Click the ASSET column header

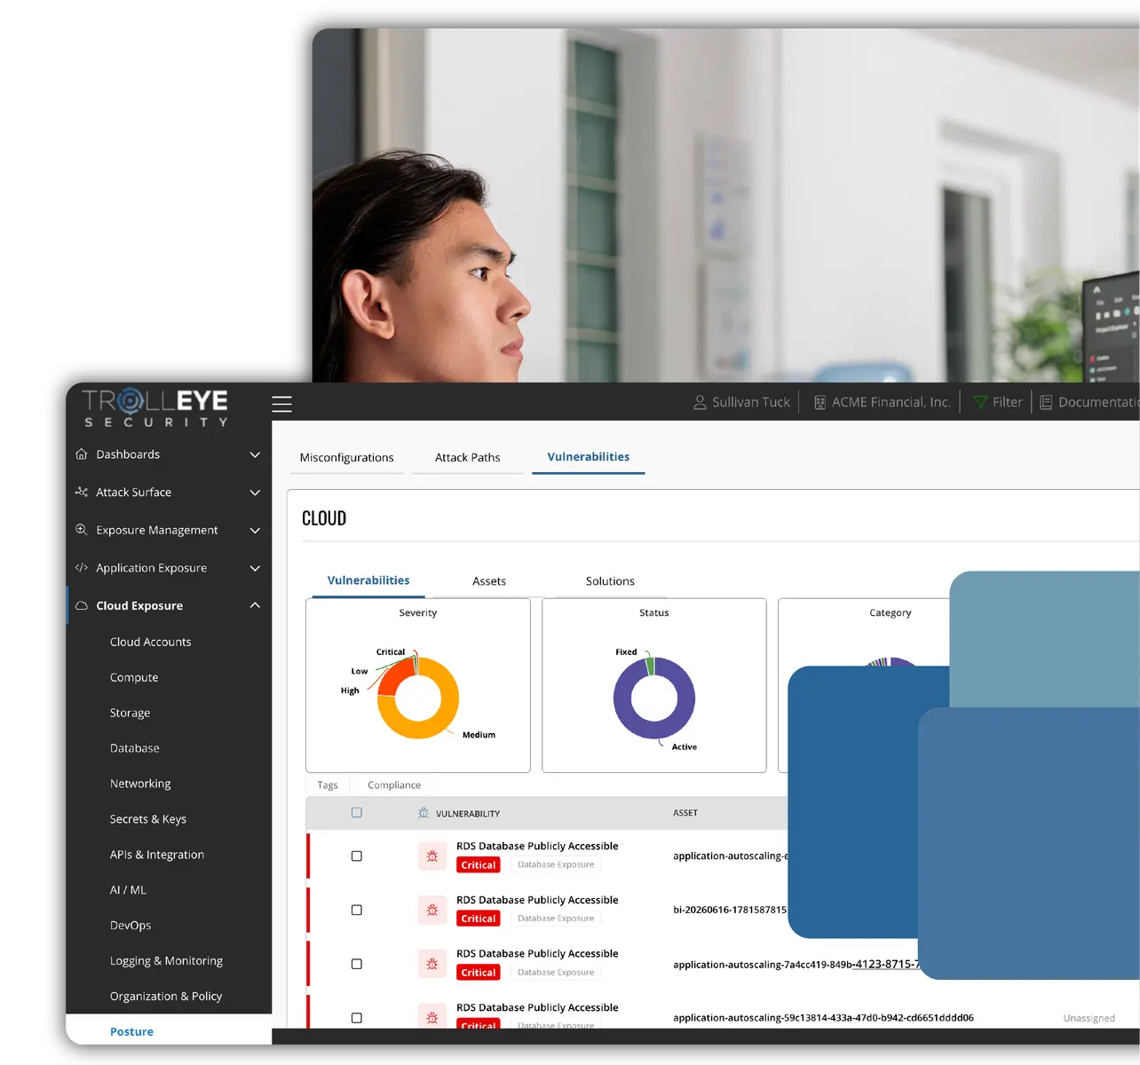pos(685,813)
